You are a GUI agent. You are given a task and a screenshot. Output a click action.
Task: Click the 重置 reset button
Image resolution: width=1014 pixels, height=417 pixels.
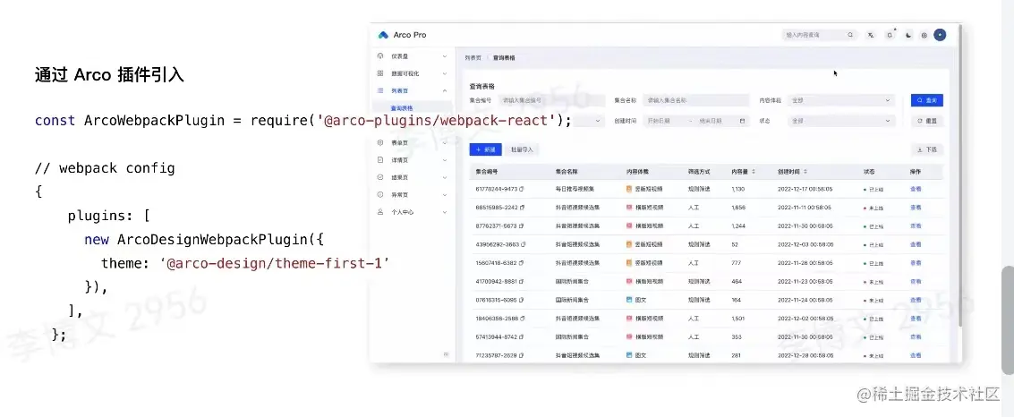tap(927, 121)
